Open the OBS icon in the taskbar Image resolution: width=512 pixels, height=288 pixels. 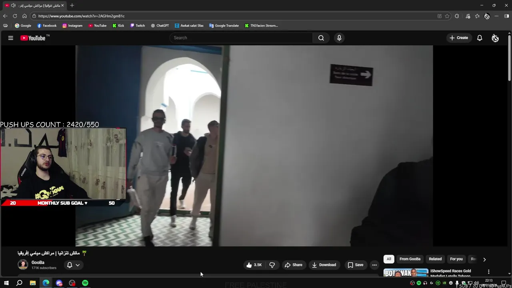72,283
